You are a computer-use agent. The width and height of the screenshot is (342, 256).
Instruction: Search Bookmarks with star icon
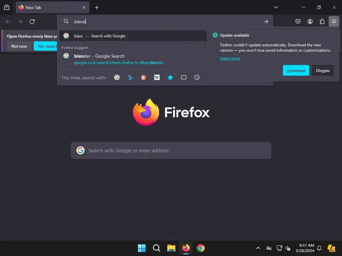point(170,77)
